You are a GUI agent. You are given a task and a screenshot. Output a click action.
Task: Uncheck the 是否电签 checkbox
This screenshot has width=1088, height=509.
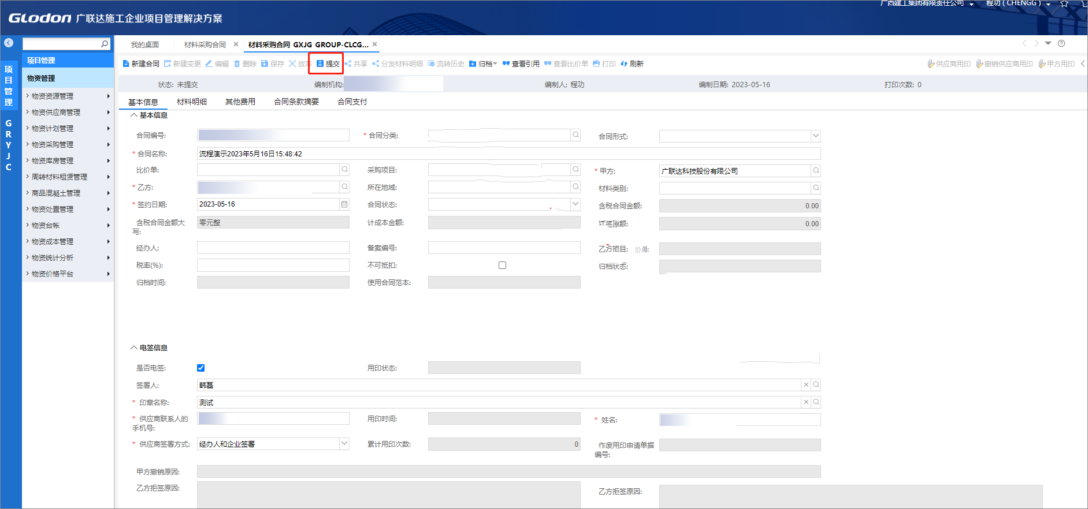point(200,368)
